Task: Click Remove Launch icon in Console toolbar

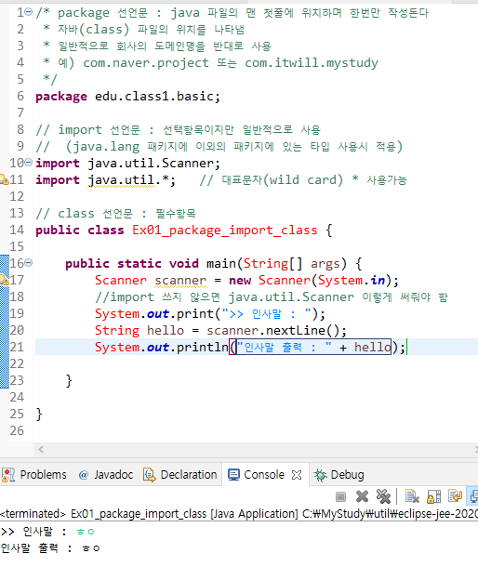Action: pyautogui.click(x=362, y=496)
